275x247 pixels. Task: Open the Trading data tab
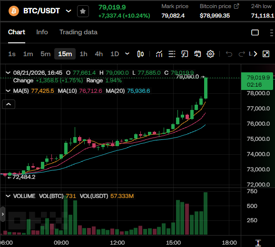click(78, 32)
